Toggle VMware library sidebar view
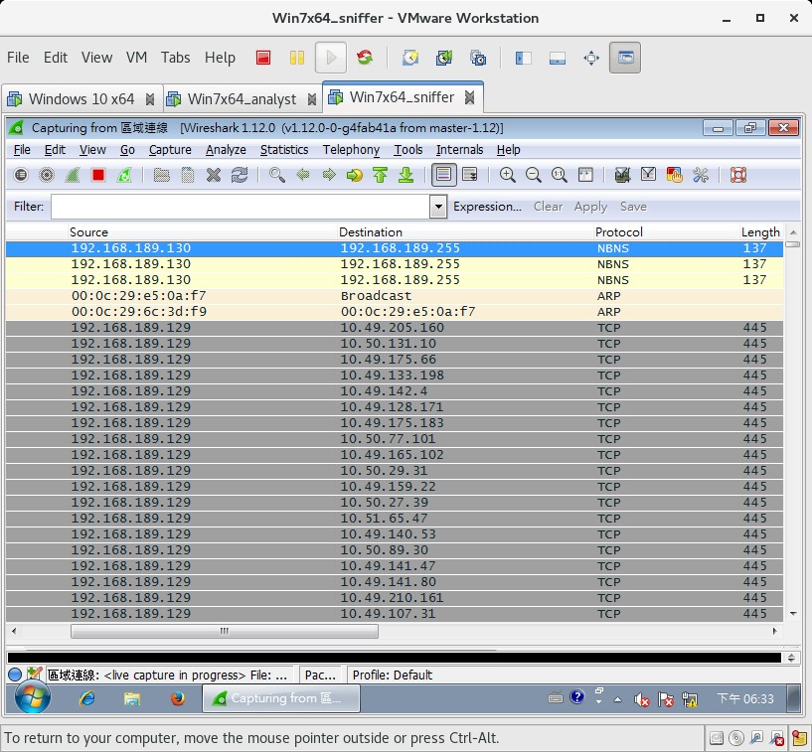 523,58
